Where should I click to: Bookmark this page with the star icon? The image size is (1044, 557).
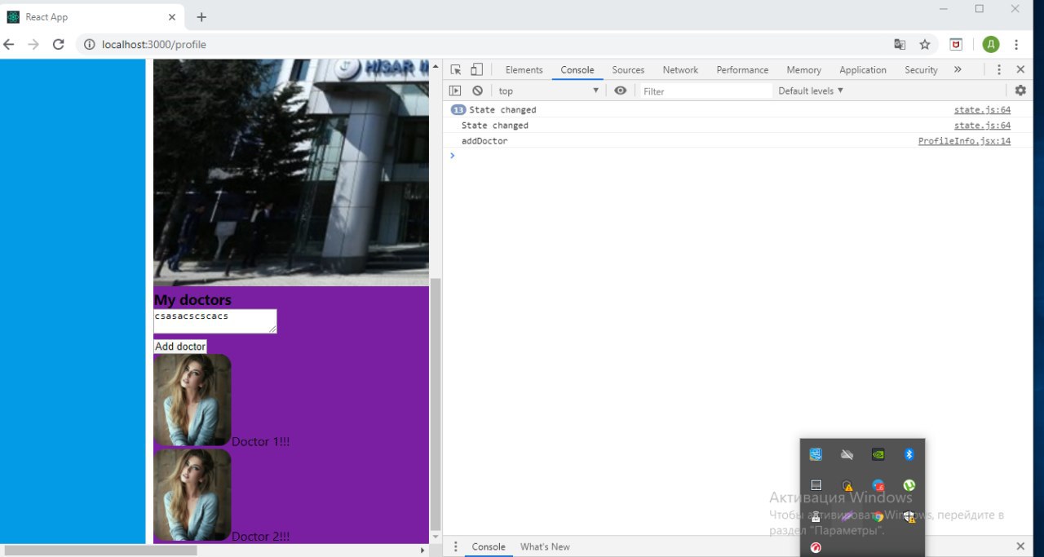924,44
